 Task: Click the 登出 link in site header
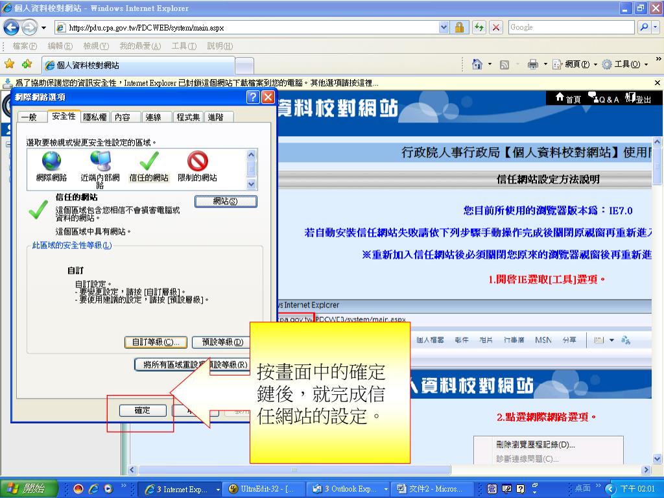point(639,99)
